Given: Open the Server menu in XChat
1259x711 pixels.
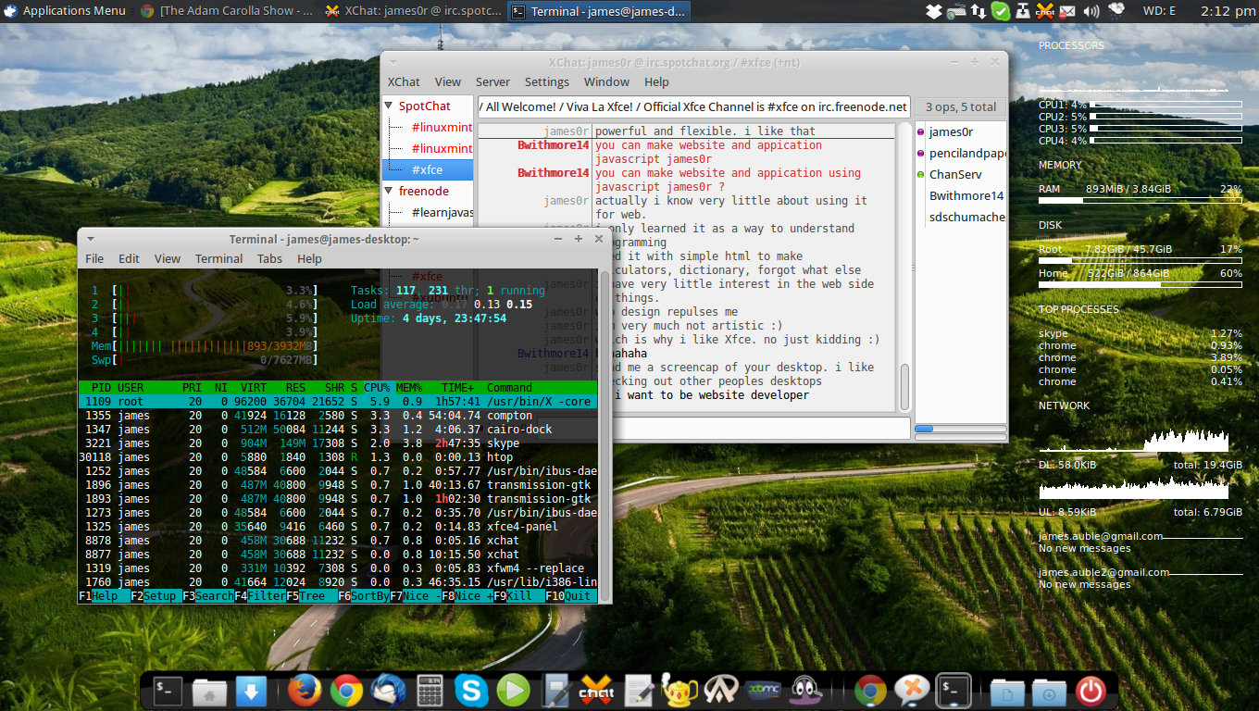Looking at the screenshot, I should pos(492,81).
